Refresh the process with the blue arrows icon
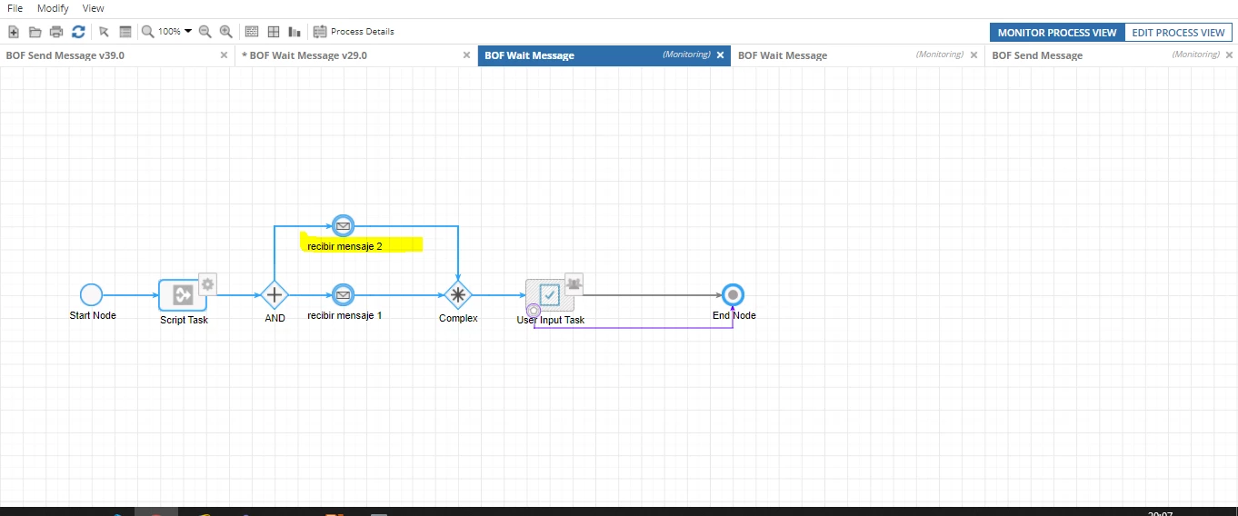1238x516 pixels. [x=78, y=32]
